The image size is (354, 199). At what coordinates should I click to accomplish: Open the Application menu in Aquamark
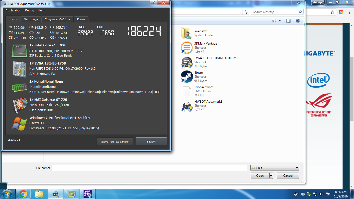[x=13, y=10]
